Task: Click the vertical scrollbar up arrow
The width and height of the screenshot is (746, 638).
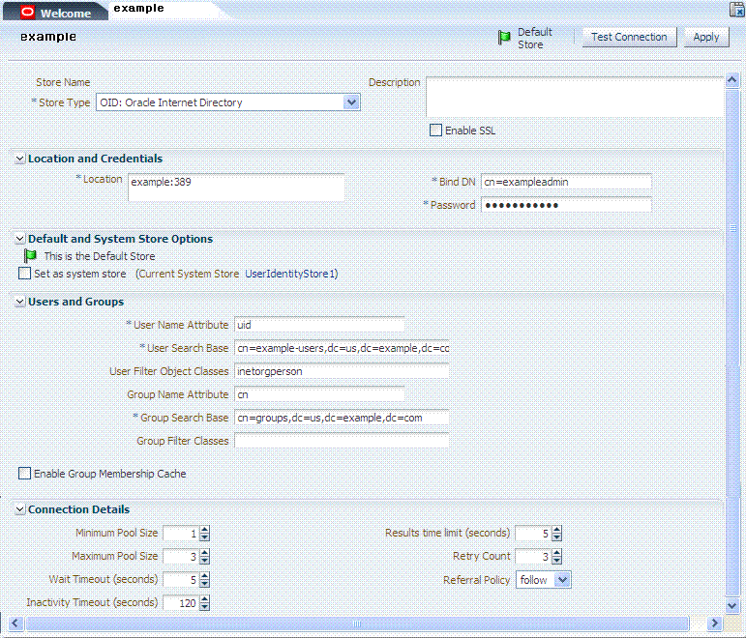Action: [x=732, y=80]
